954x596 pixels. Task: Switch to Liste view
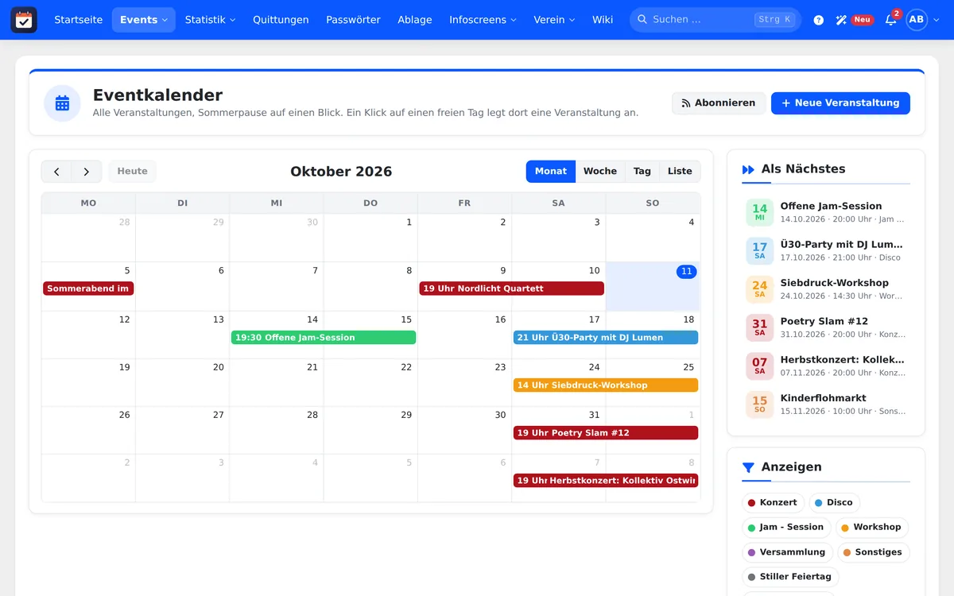680,172
